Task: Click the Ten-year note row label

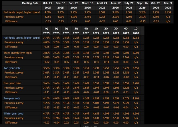Action: click(x=12, y=98)
